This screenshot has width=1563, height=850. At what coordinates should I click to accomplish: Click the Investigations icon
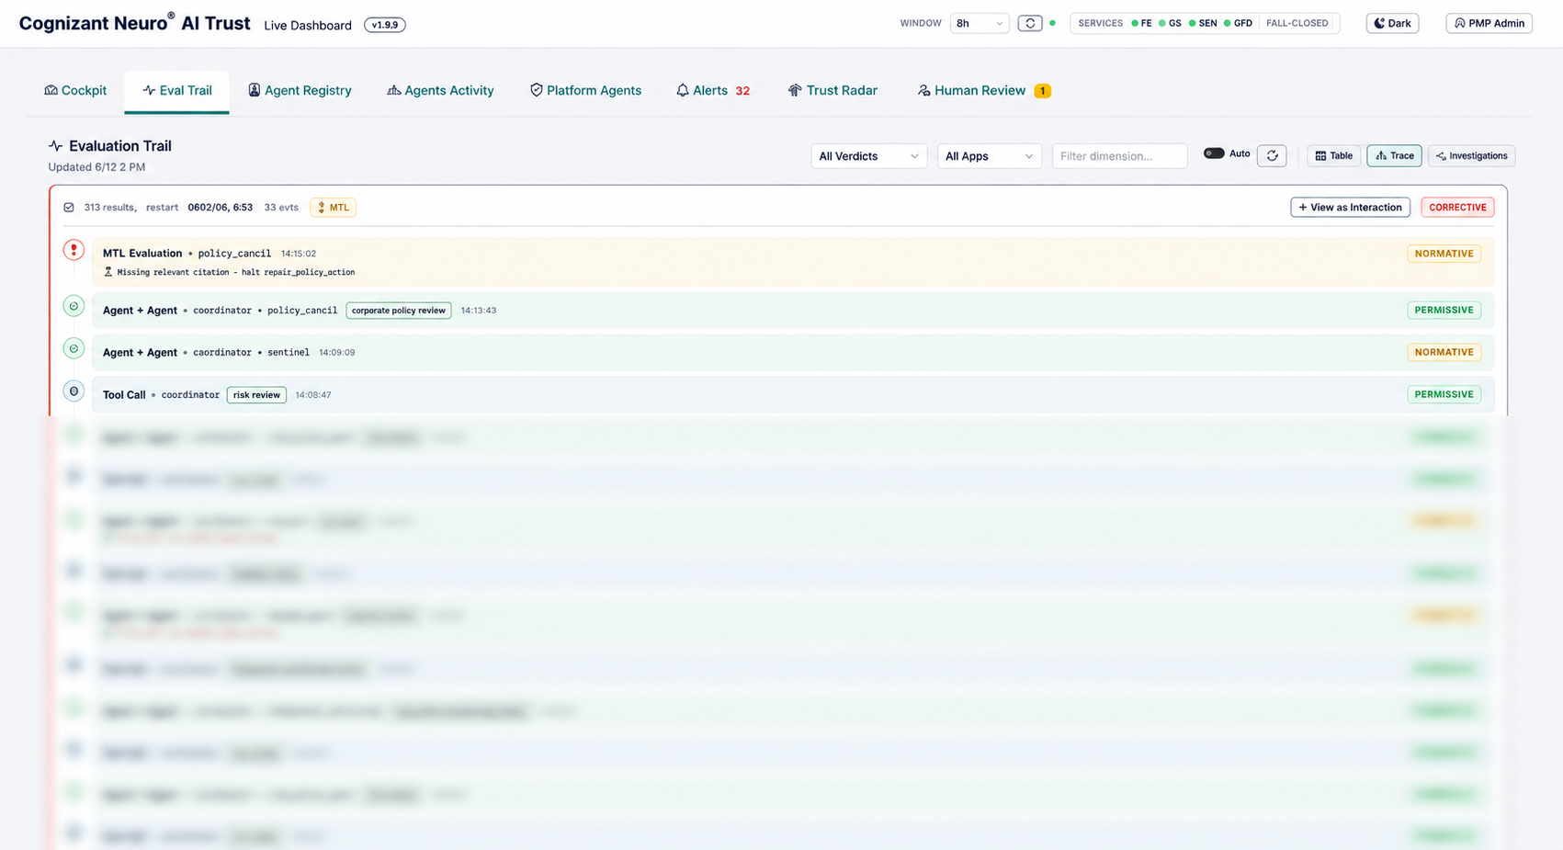[x=1441, y=156]
